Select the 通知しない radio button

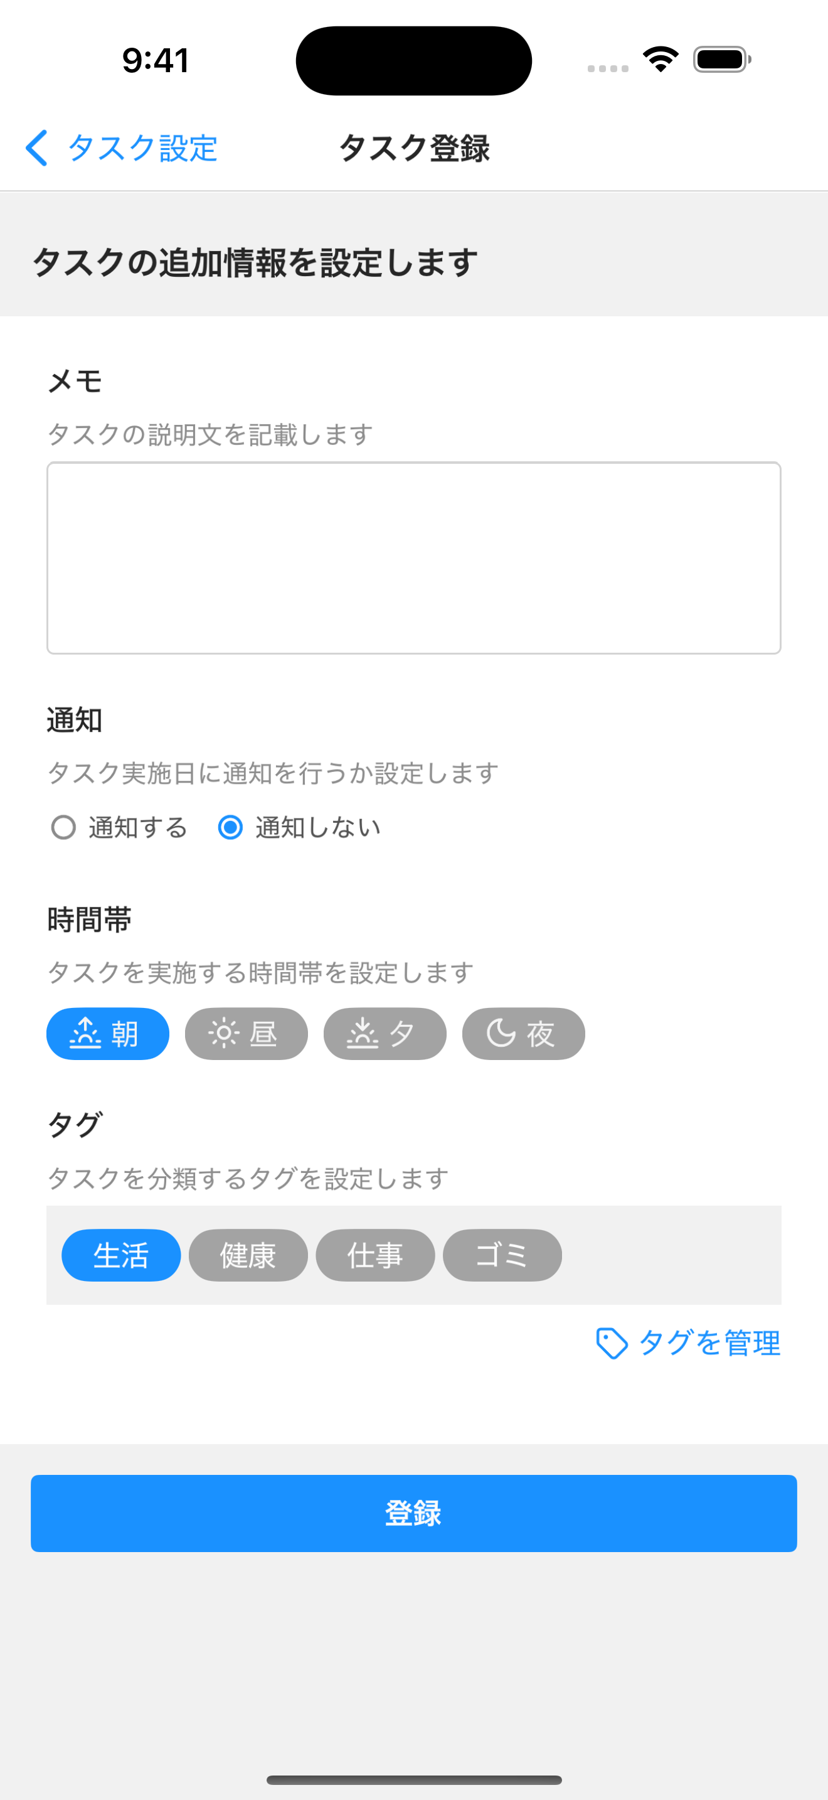click(230, 827)
